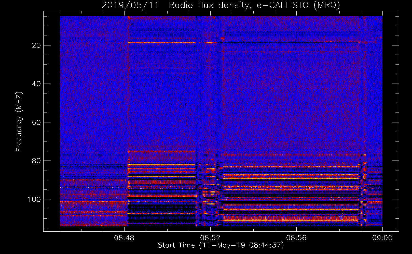Click the 'Start Time (11-May-19 08:44:37)' label
This screenshot has height=254, width=412.
pyautogui.click(x=221, y=245)
